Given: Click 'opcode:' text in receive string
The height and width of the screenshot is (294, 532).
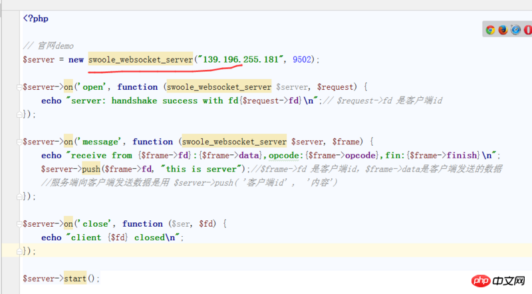Looking at the screenshot, I should 286,156.
